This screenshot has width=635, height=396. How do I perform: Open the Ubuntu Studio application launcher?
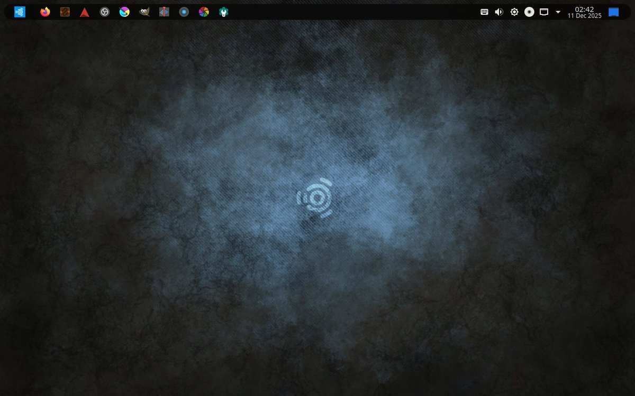(x=20, y=11)
